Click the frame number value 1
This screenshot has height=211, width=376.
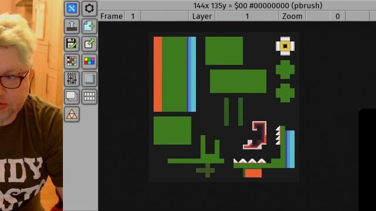[133, 16]
